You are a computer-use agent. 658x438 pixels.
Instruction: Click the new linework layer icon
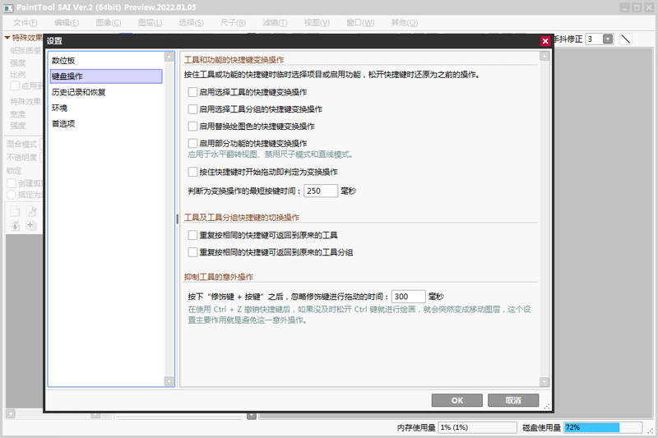[x=31, y=210]
